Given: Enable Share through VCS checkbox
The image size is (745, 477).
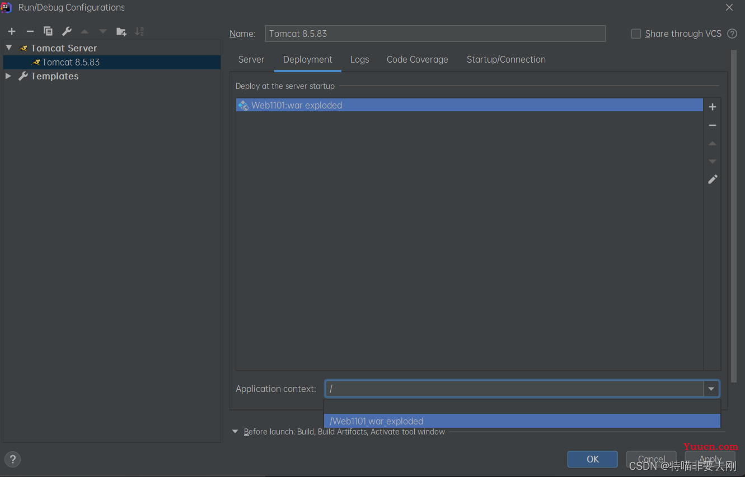Looking at the screenshot, I should [636, 34].
